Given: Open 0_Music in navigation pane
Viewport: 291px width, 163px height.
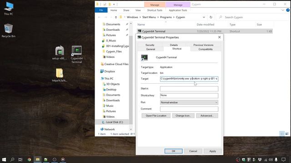Looking at the screenshot, I should (111, 40).
